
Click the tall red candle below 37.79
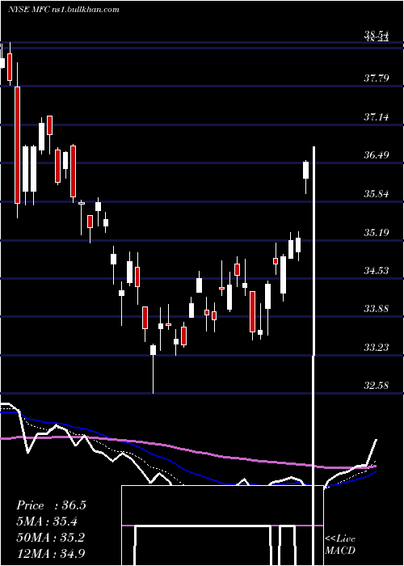pyautogui.click(x=17, y=145)
